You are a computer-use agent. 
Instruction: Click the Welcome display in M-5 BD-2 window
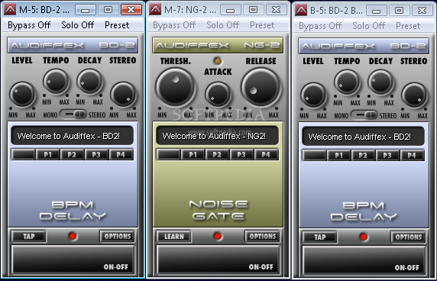pyautogui.click(x=73, y=136)
